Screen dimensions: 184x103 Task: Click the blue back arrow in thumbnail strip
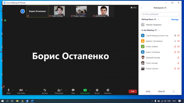(22, 11)
